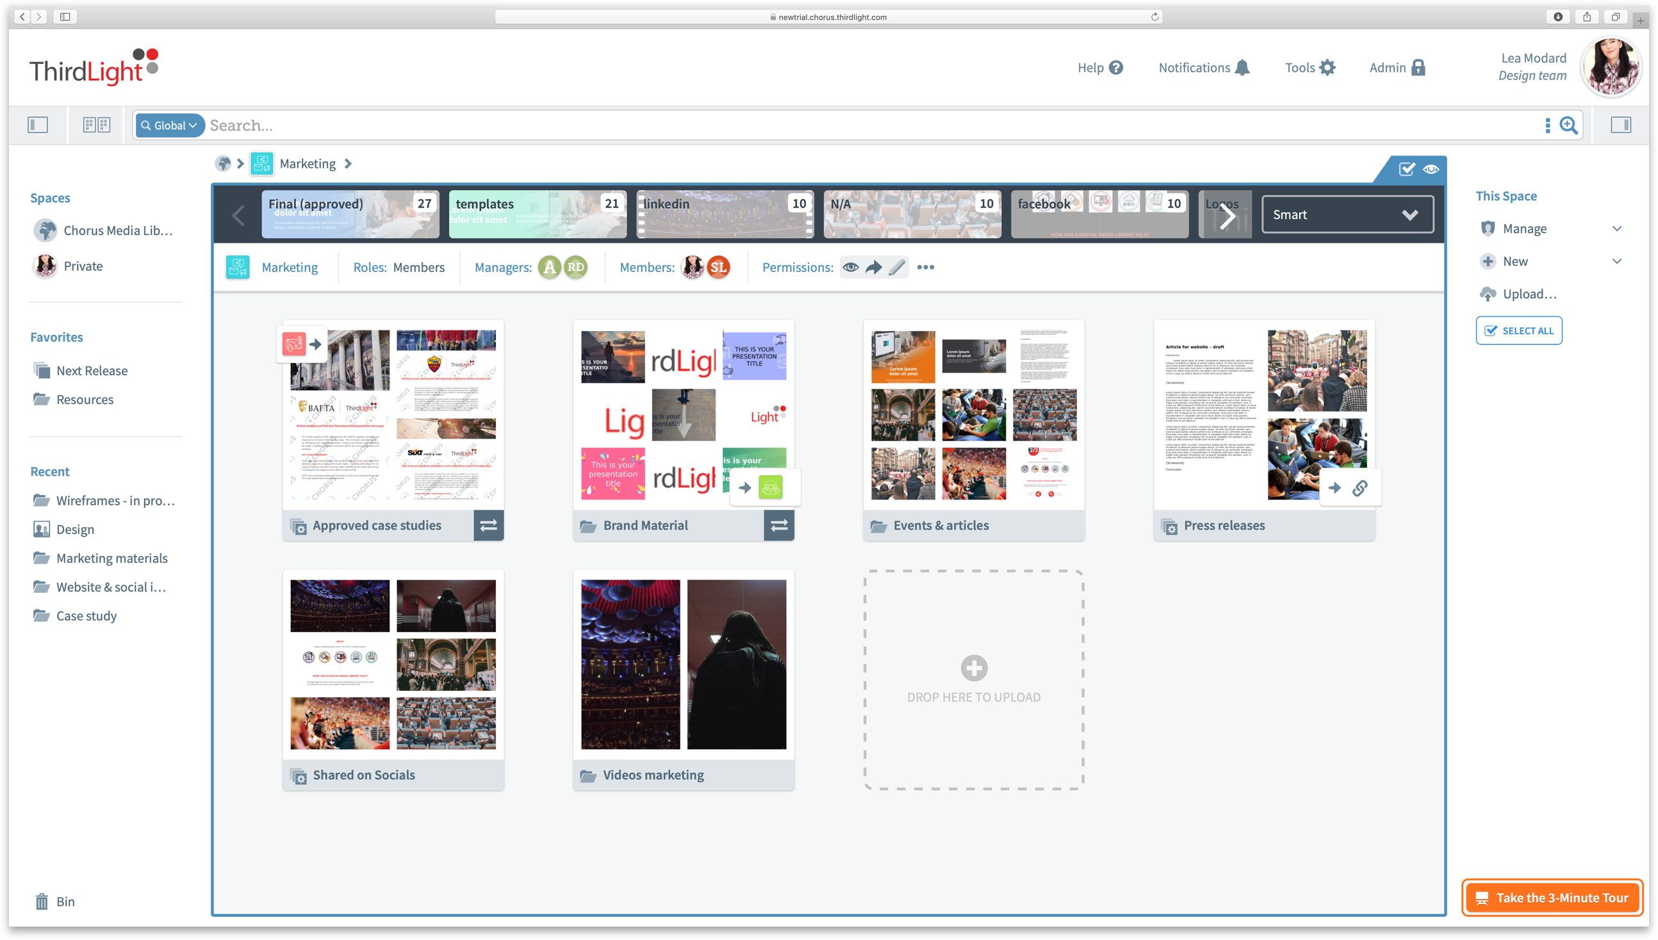Start the Take the 3-Minute Tour
The image size is (1658, 940).
click(x=1552, y=897)
